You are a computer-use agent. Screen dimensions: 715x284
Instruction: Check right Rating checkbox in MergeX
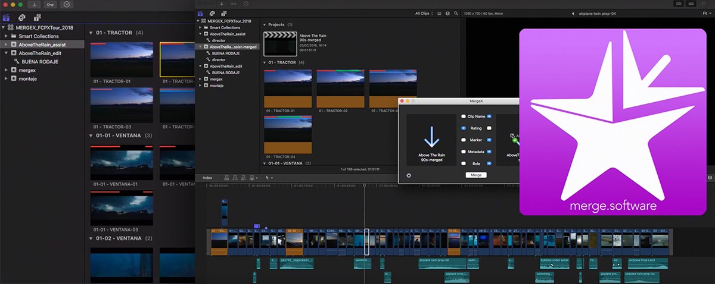click(489, 128)
